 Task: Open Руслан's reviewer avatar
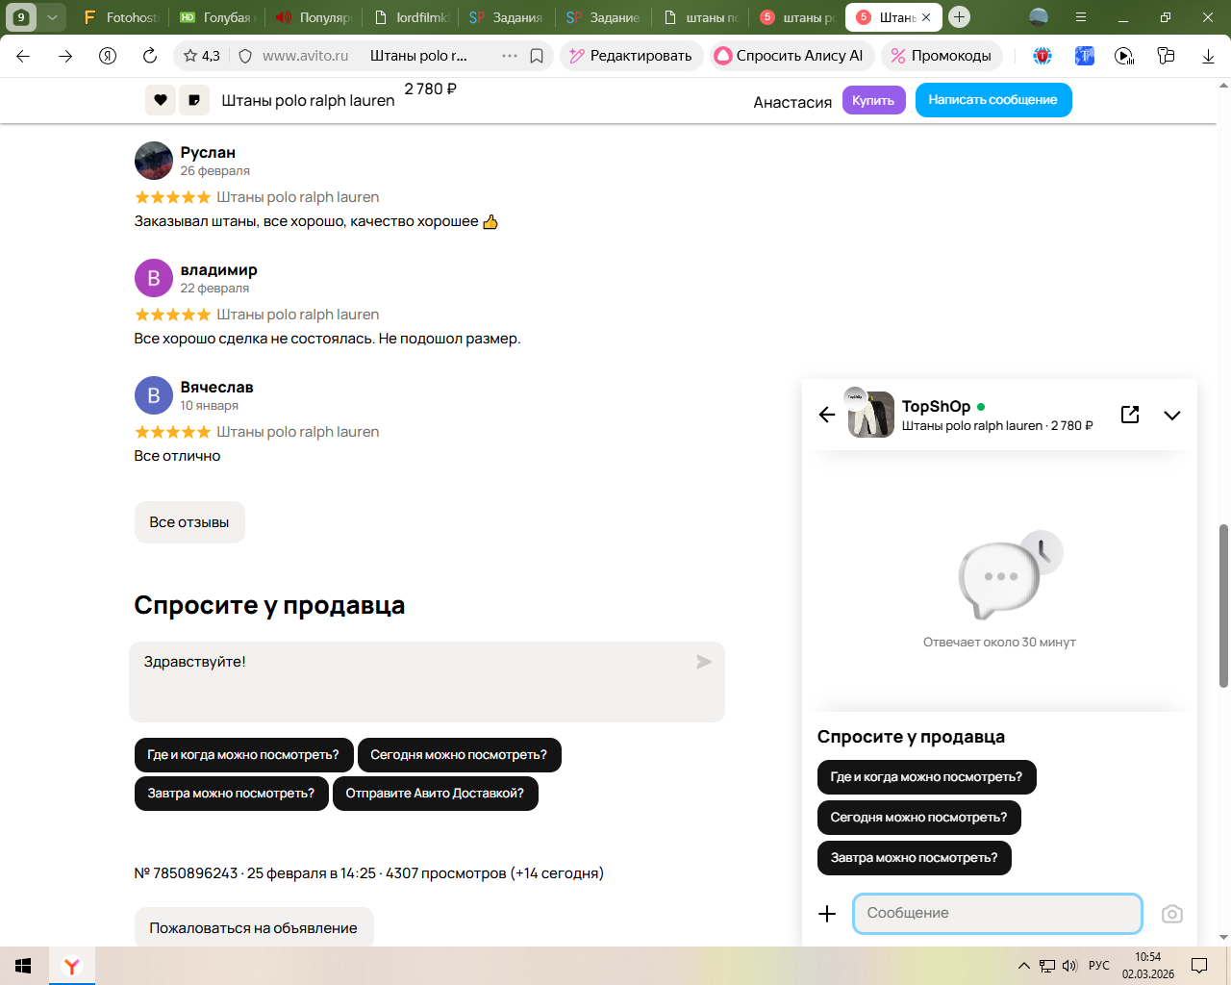pyautogui.click(x=154, y=161)
